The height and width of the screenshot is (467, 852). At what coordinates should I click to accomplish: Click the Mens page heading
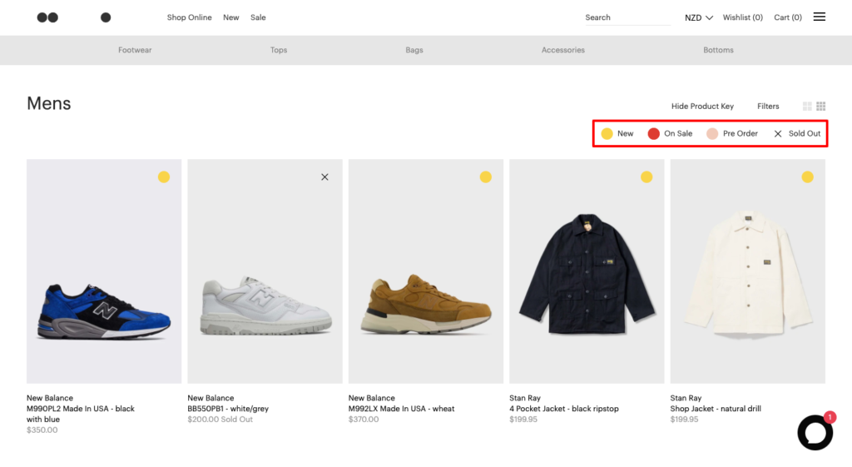(49, 103)
